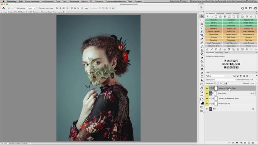Open the Редактирование menu
The image size is (258, 145).
coord(32,1)
